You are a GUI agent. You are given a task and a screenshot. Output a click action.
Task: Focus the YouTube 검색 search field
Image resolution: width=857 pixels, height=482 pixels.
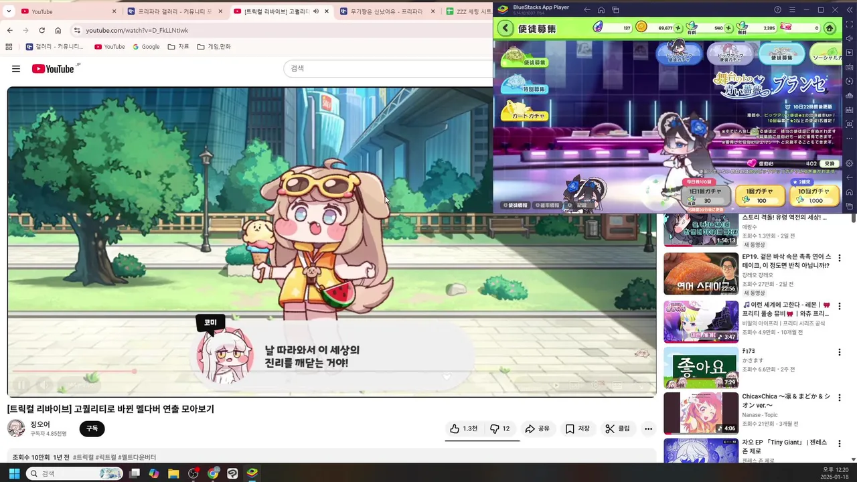(388, 68)
